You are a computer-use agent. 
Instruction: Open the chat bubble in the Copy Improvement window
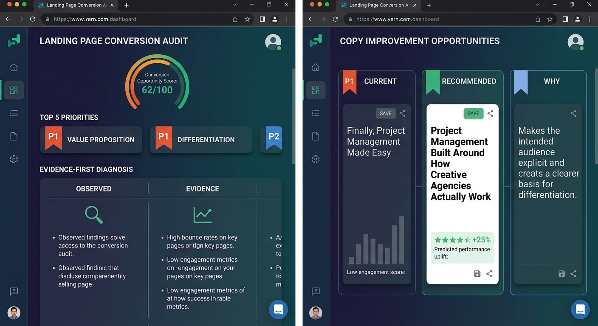tap(580, 309)
